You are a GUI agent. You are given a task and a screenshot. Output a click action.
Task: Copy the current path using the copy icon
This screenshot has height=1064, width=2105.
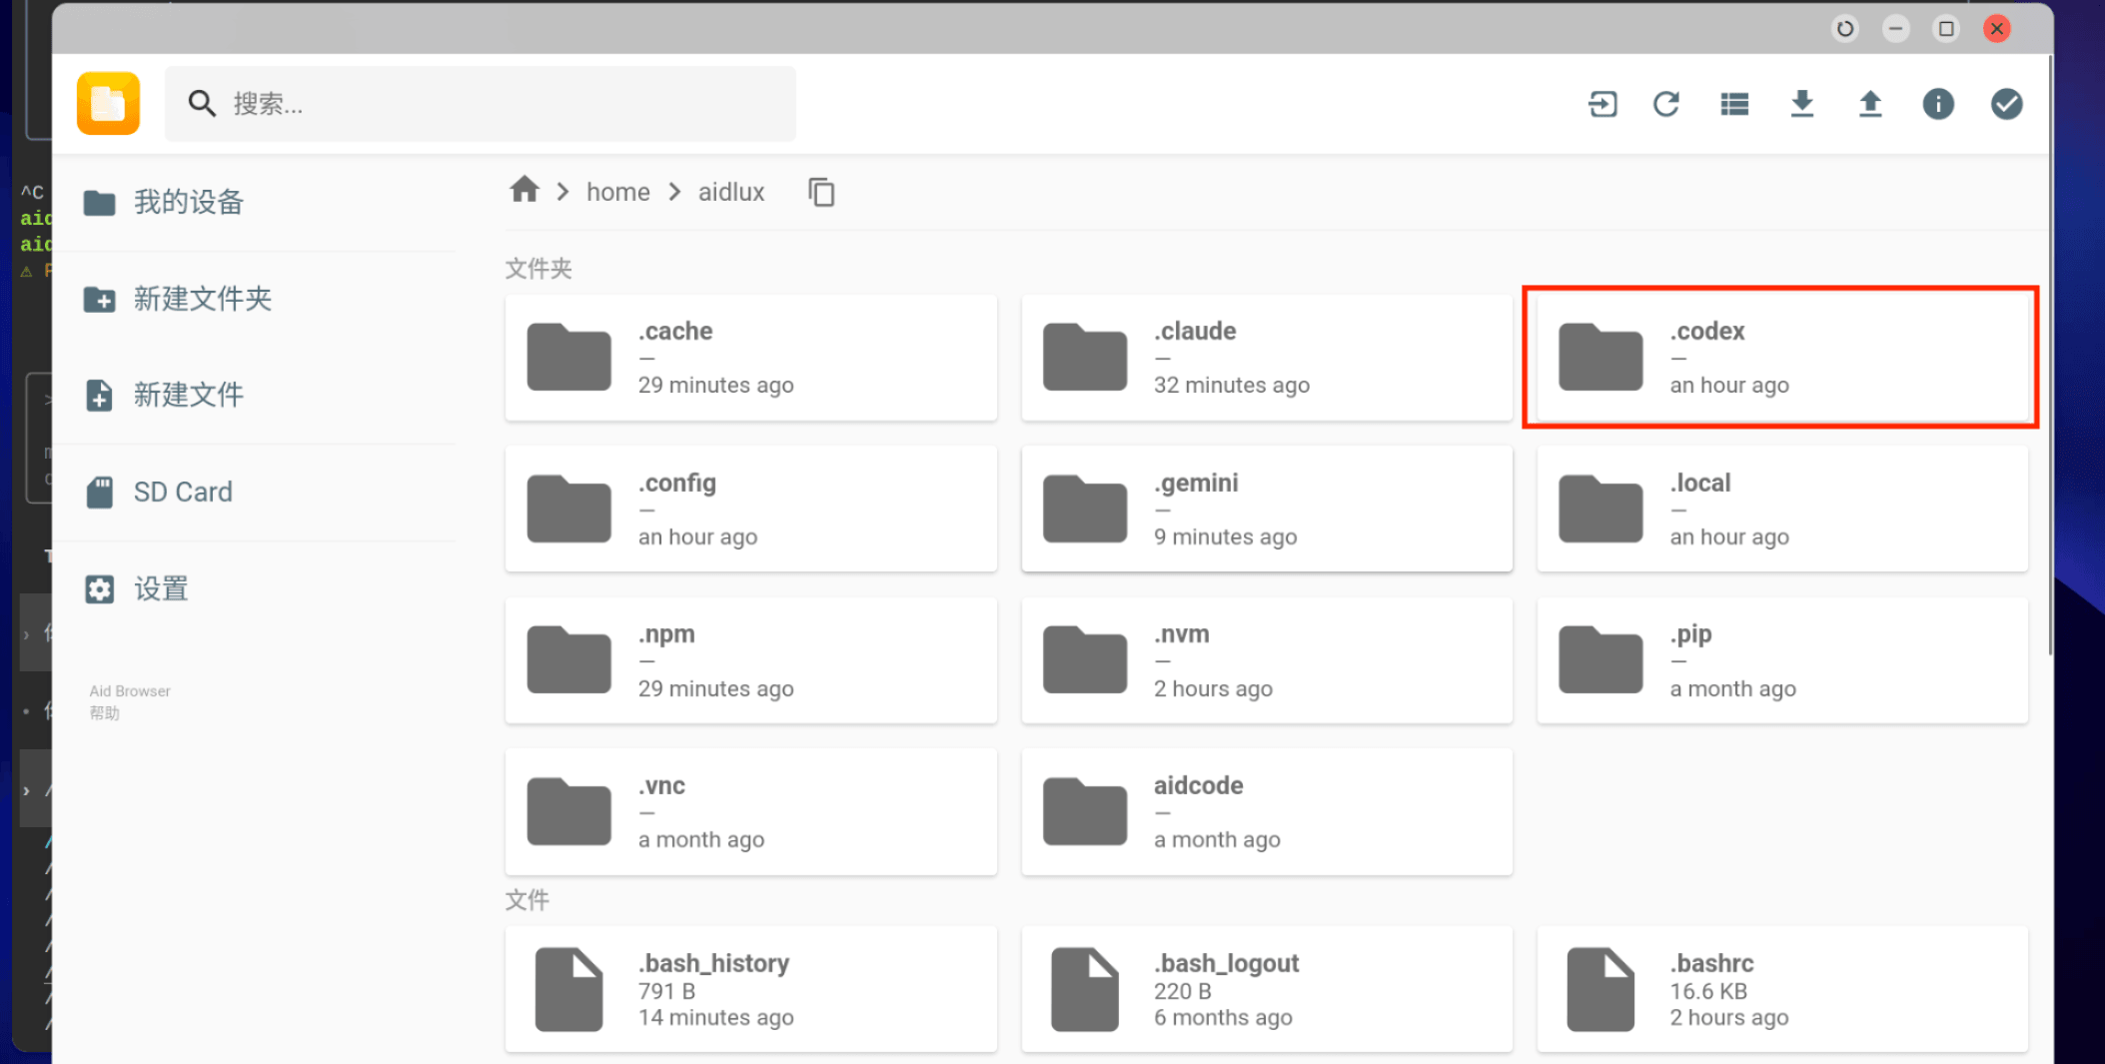[x=821, y=192]
